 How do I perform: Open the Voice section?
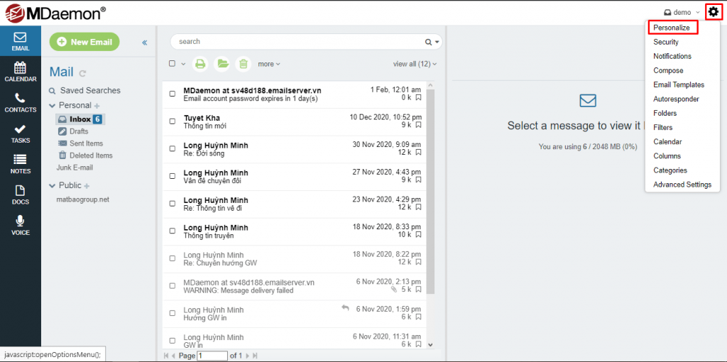[x=20, y=225]
